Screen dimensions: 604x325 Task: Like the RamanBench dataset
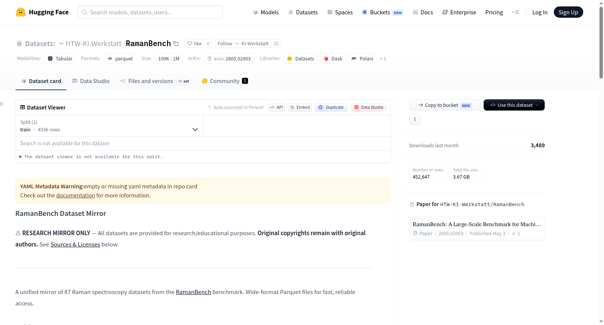(194, 43)
